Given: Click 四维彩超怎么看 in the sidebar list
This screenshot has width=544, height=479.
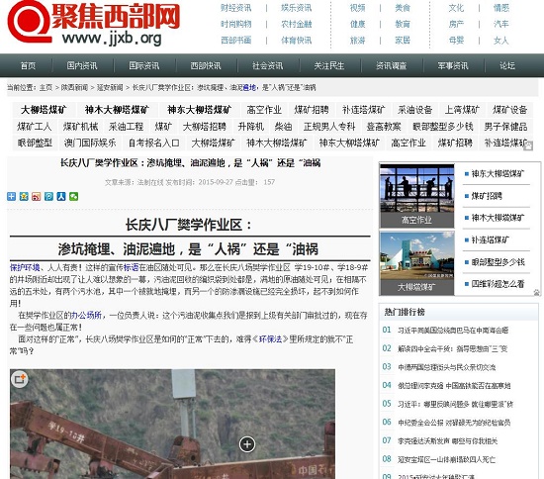Looking at the screenshot, I should coord(498,284).
